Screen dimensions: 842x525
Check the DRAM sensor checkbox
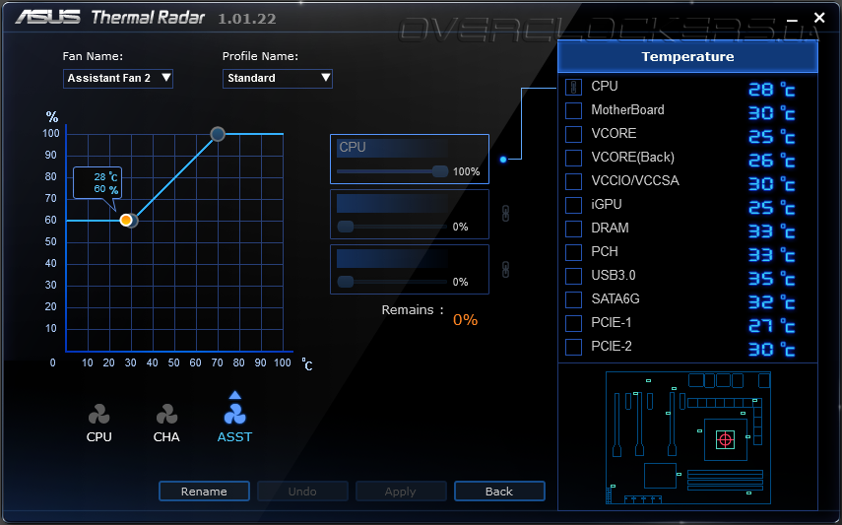[x=573, y=229]
